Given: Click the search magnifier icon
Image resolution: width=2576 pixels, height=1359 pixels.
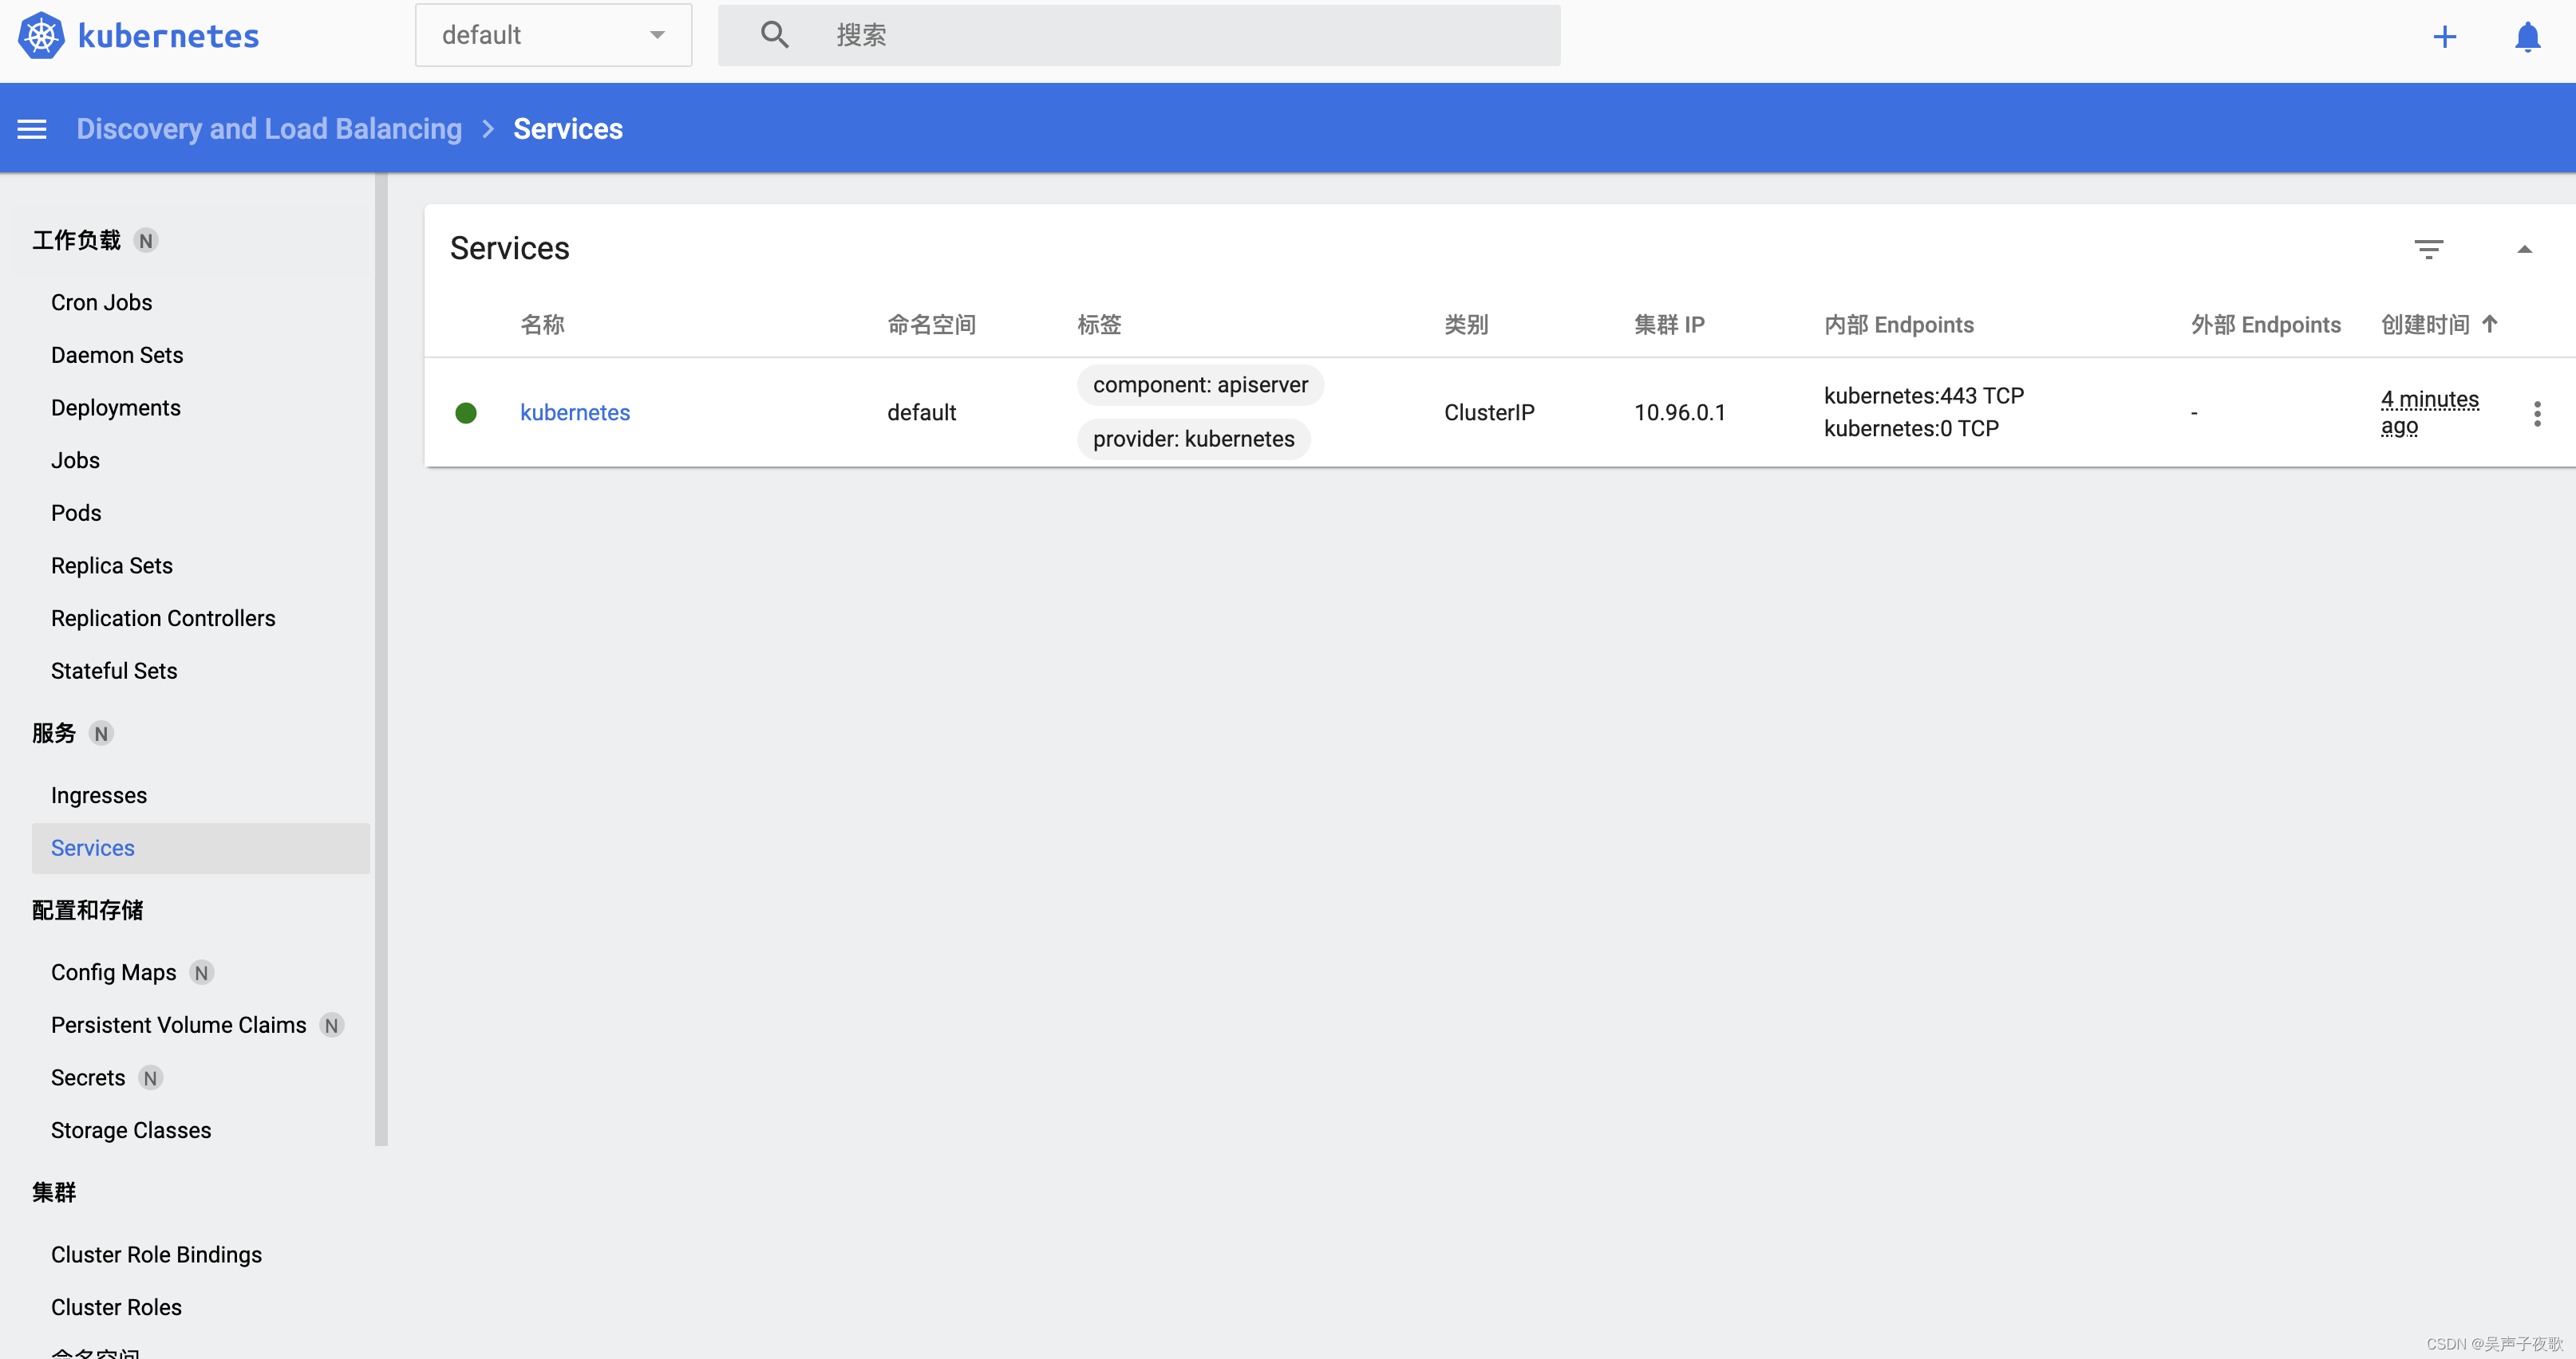Looking at the screenshot, I should click(x=773, y=34).
